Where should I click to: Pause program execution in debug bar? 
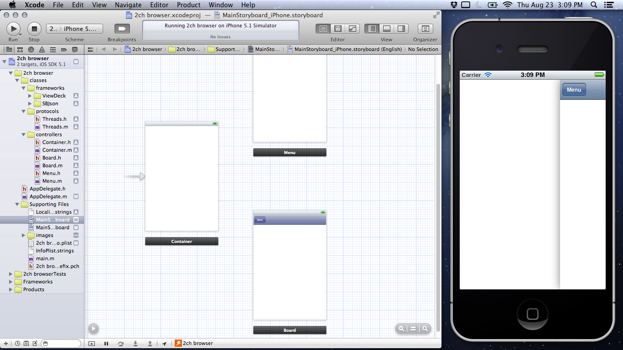[106, 344]
